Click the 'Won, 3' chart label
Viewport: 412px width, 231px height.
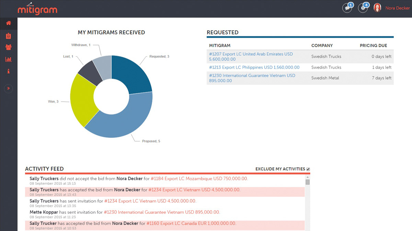[x=53, y=101]
